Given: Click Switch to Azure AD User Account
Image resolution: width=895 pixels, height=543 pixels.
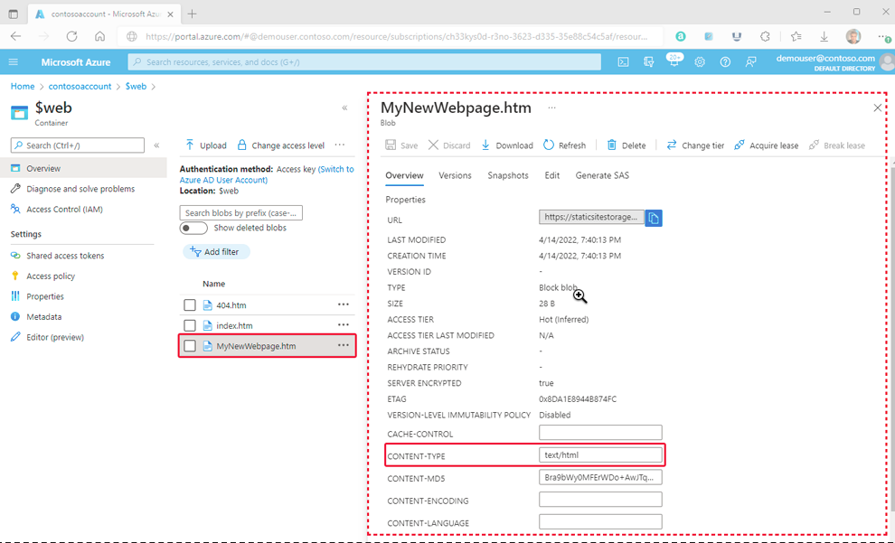Looking at the screenshot, I should (267, 174).
